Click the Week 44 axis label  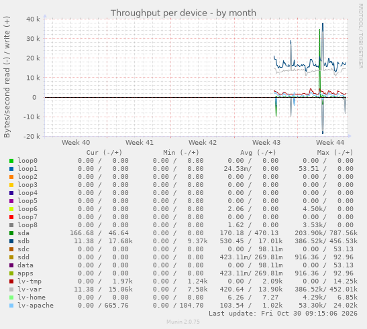click(330, 143)
